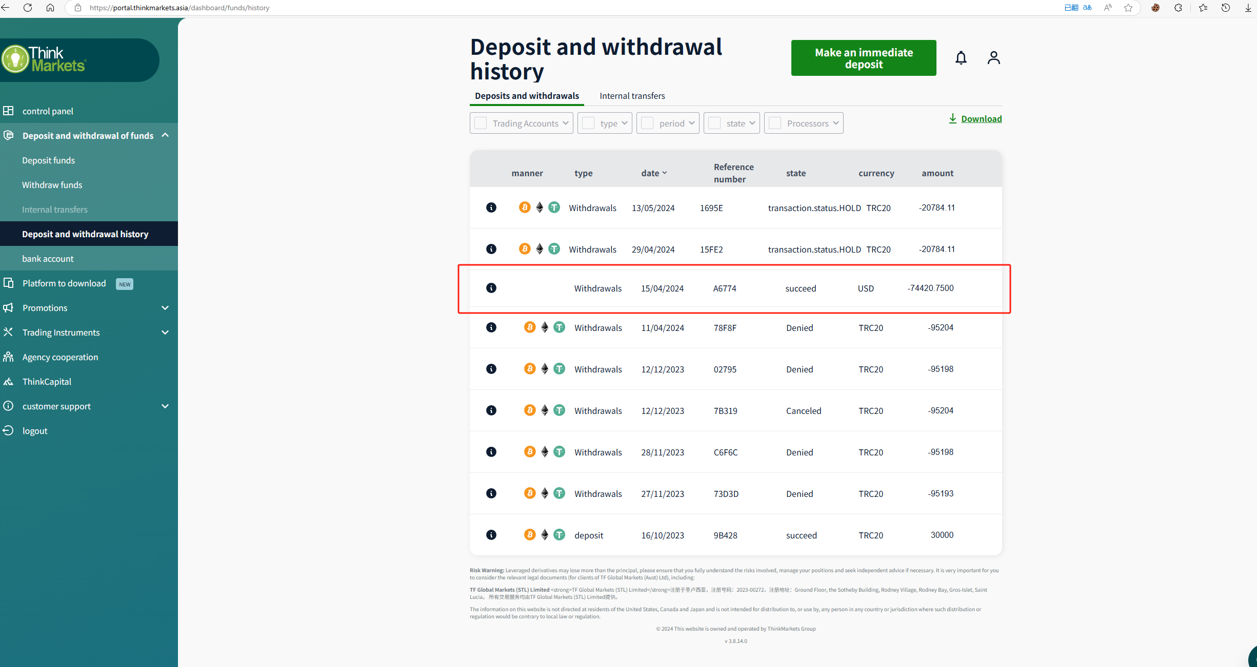Viewport: 1257px width, 667px height.
Task: Expand the Promotions sidebar menu
Action: click(x=165, y=308)
